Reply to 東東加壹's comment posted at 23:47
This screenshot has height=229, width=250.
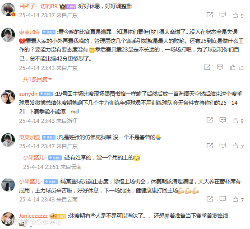(222, 145)
